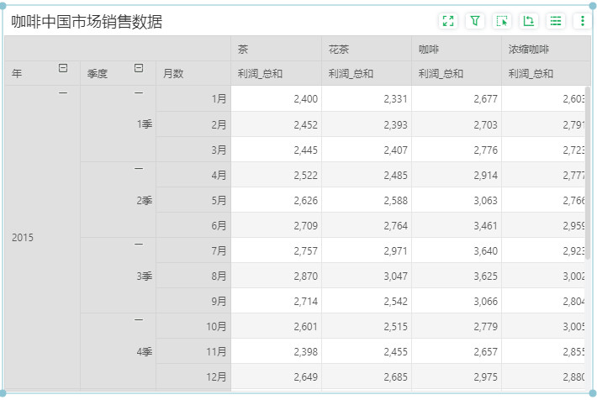This screenshot has width=597, height=400.
Task: Select the 6月 row label
Action: 193,225
